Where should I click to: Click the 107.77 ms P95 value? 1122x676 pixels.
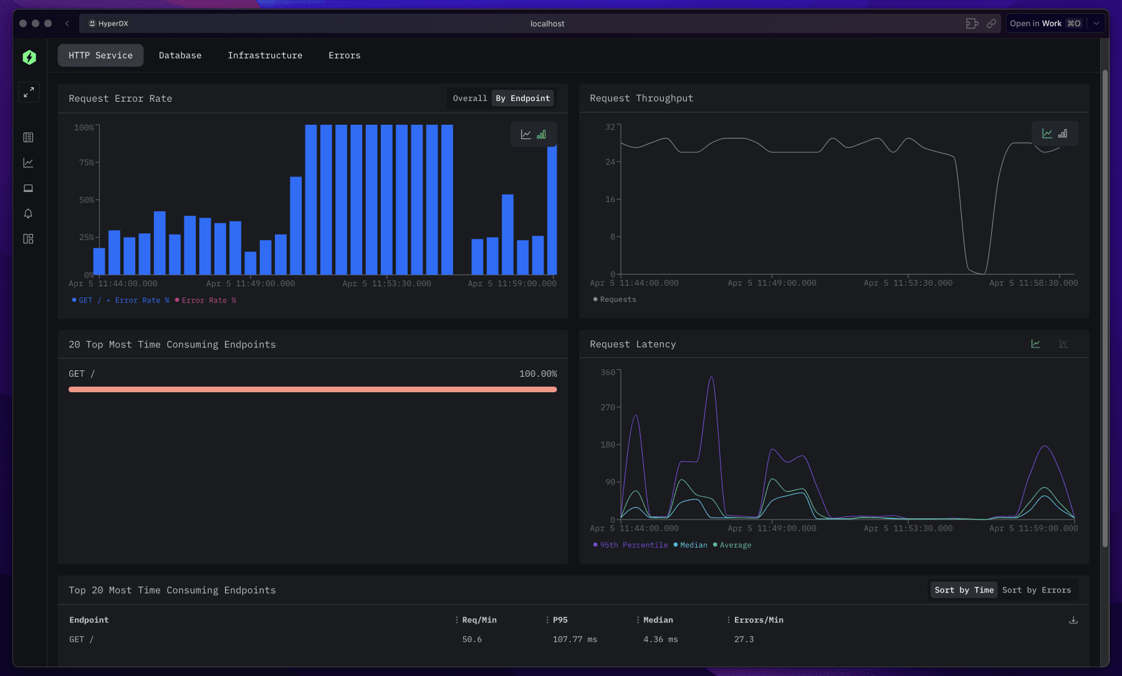coord(575,639)
